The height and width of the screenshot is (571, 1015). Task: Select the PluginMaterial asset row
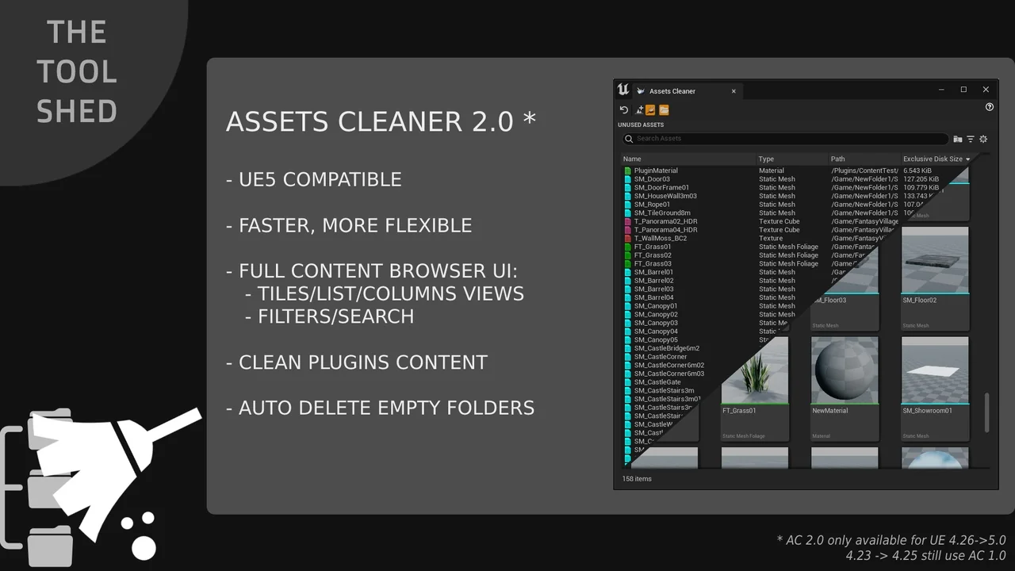[656, 171]
